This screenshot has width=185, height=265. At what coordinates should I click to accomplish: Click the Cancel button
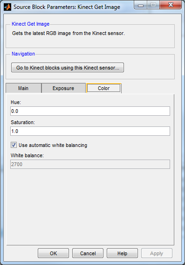click(x=88, y=253)
